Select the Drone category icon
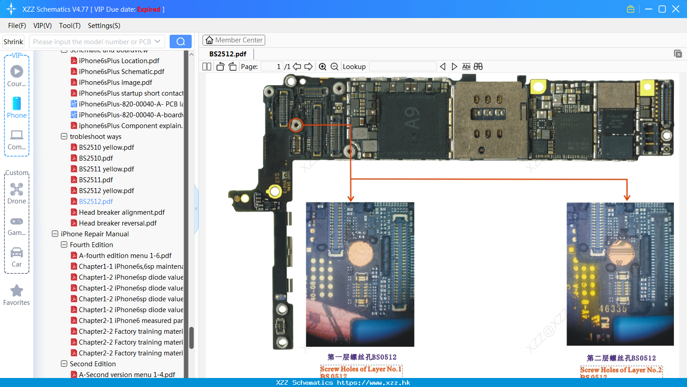The image size is (687, 387). coord(17,193)
